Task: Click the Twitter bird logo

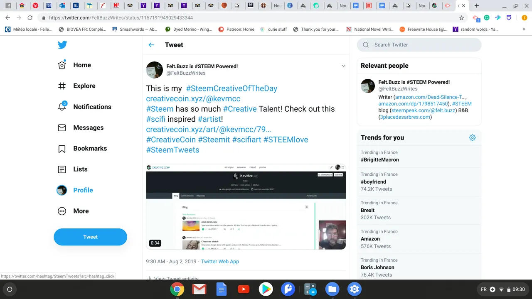Action: [x=62, y=45]
